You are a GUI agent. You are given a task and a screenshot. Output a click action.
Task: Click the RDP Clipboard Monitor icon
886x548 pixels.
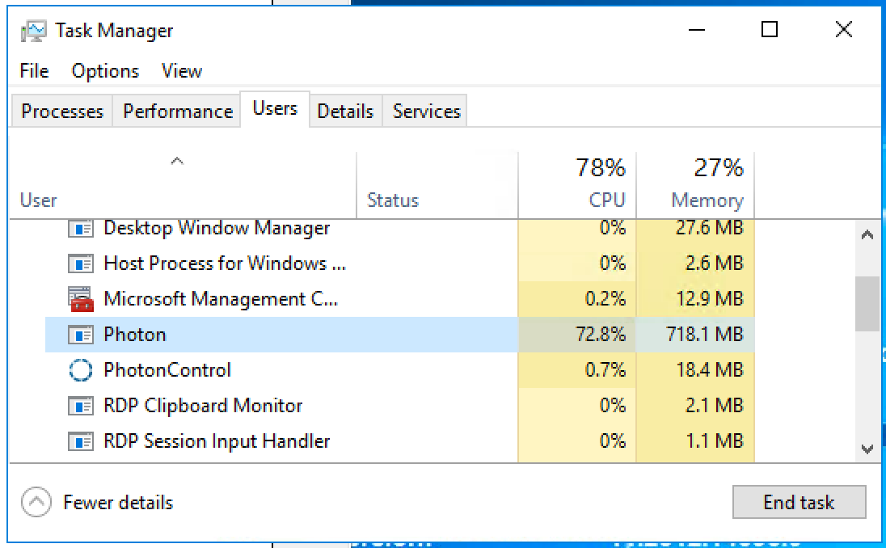(81, 407)
